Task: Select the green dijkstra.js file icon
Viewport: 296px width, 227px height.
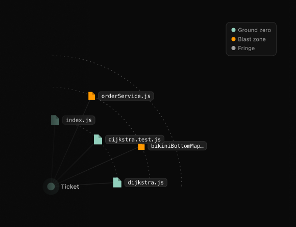Action: [117, 183]
